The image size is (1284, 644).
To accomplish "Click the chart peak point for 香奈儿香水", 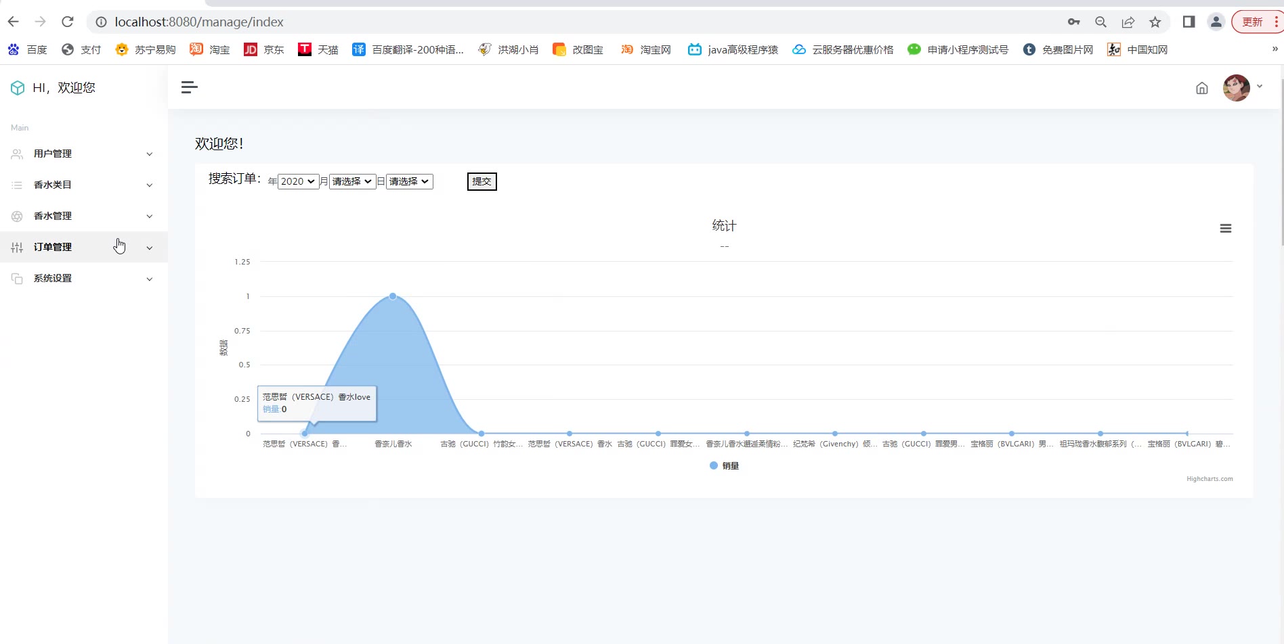I will click(393, 296).
